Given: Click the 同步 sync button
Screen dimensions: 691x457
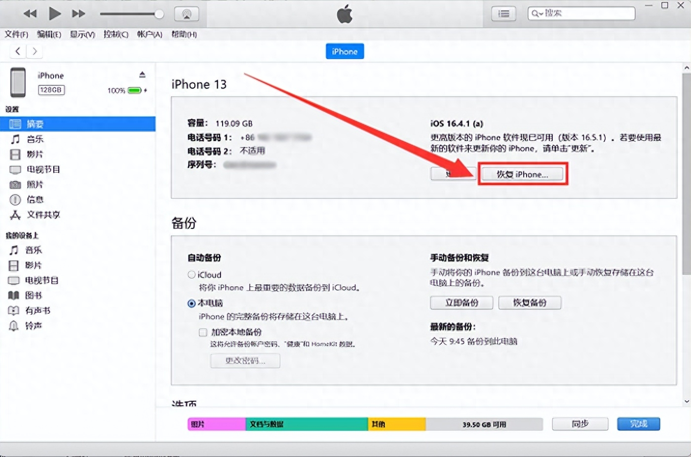Looking at the screenshot, I should tap(580, 424).
